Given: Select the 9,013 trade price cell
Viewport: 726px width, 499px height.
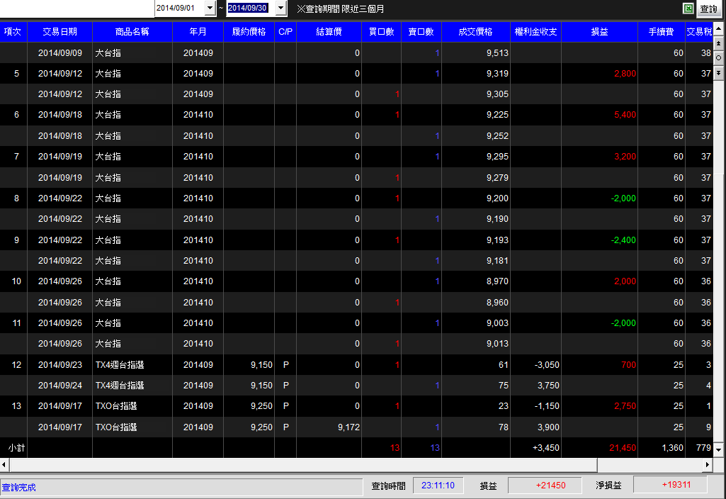Looking at the screenshot, I should tap(476, 343).
